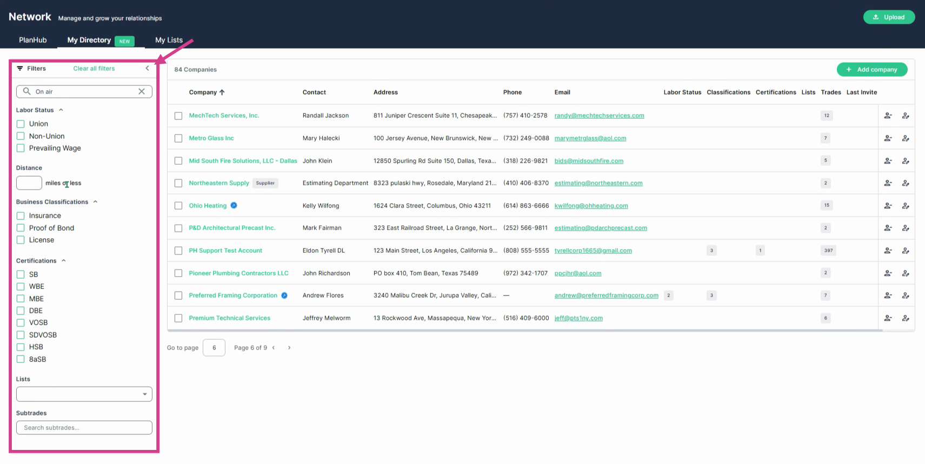This screenshot has height=464, width=925.
Task: Click edit-contact icon for Mid South Fire Solutions
Action: pyautogui.click(x=906, y=161)
